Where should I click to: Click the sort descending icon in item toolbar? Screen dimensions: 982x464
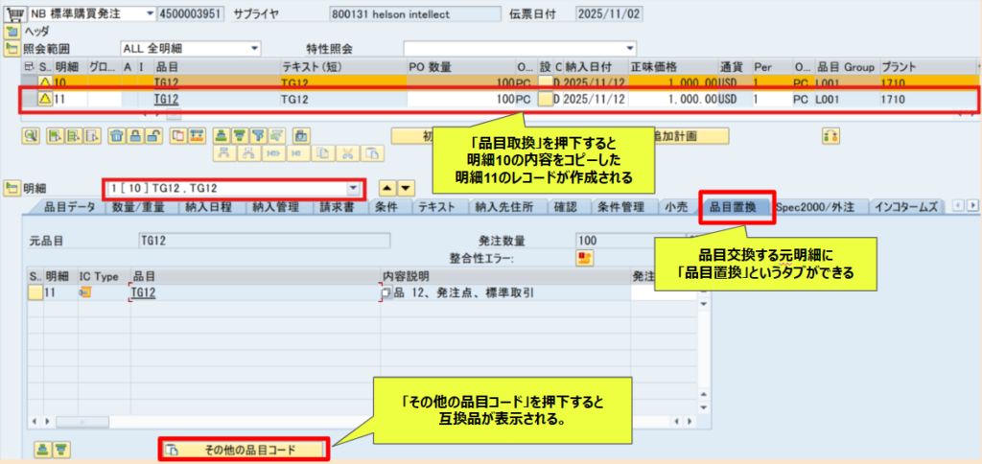click(x=239, y=136)
